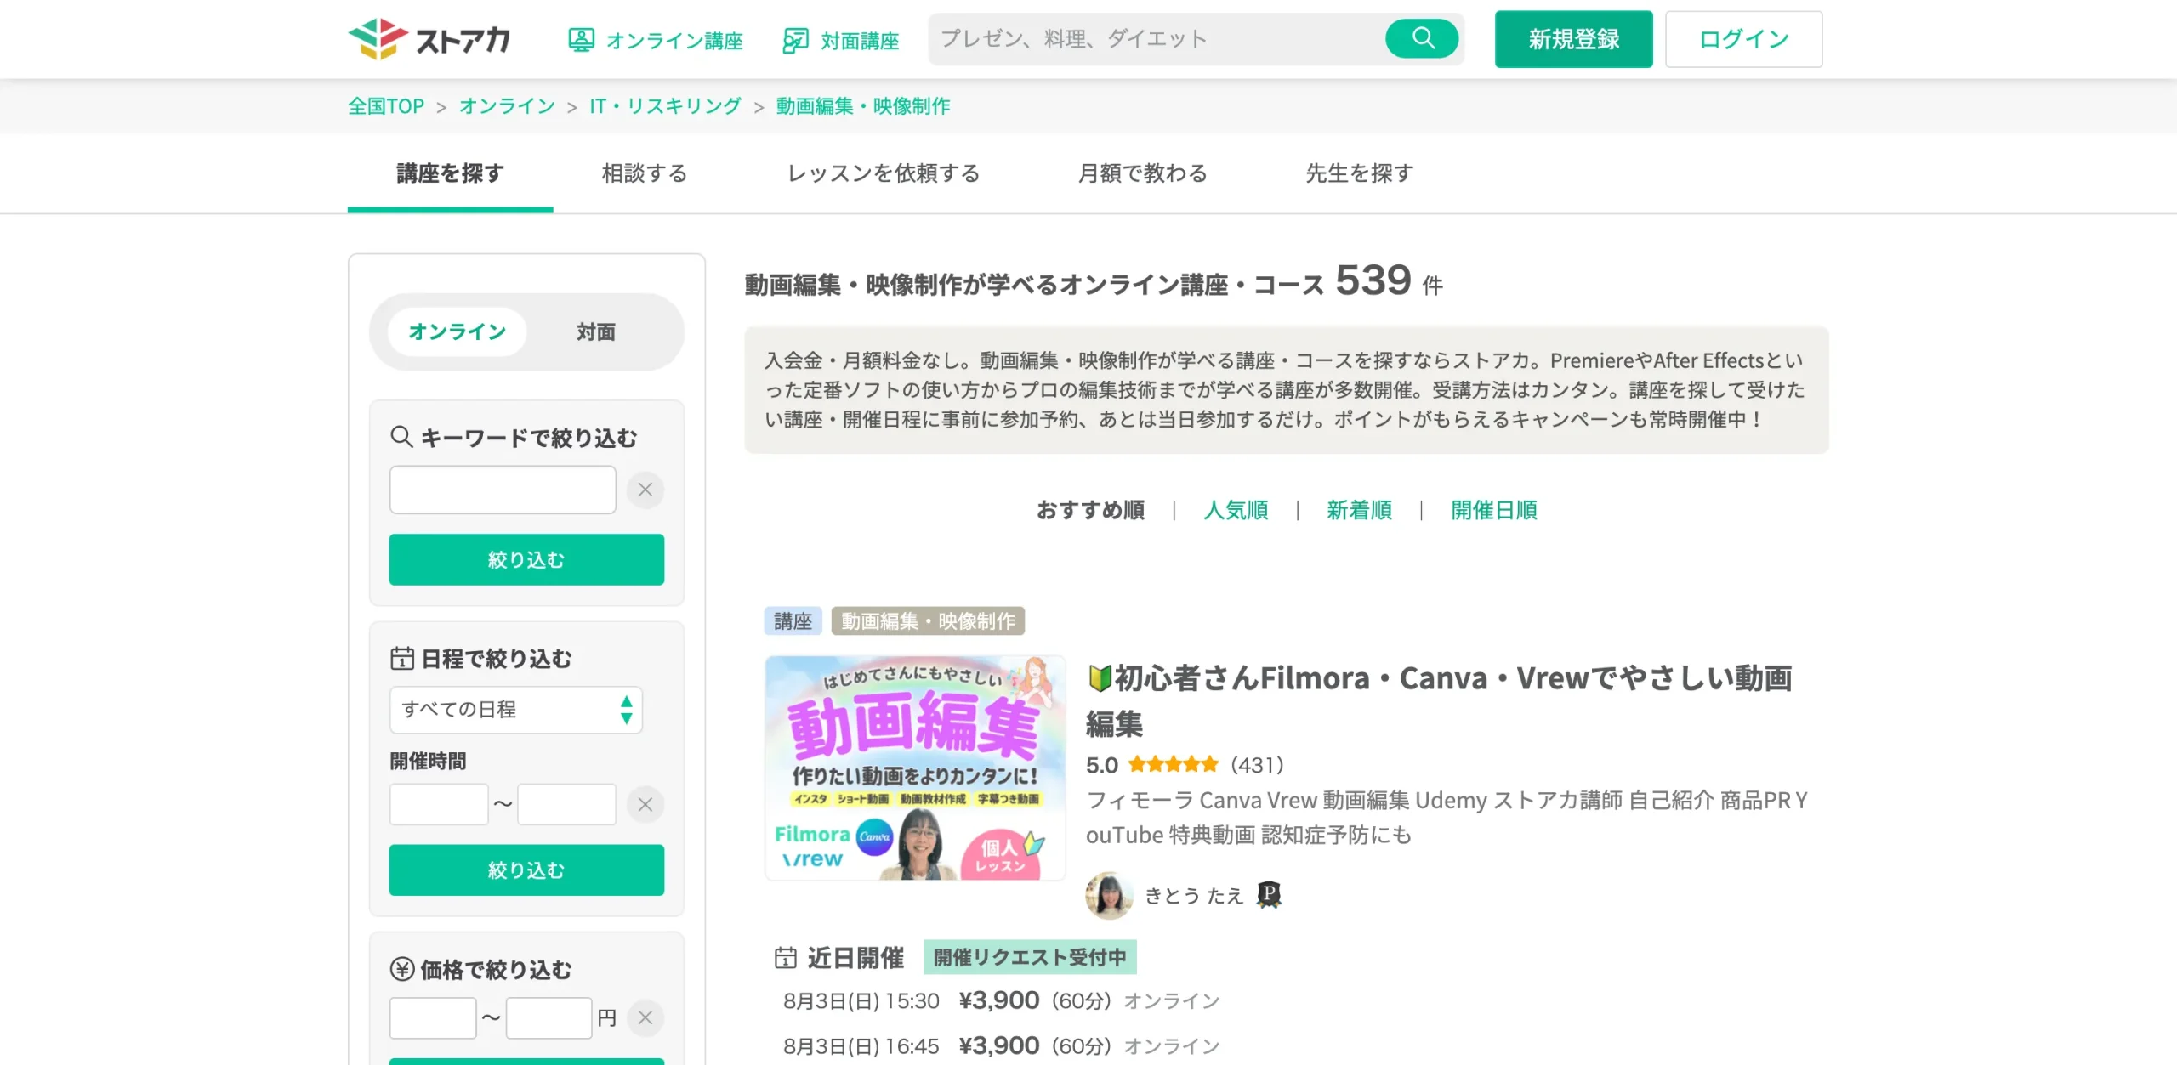Click the online course monitor icon
Viewport: 2177px width, 1065px height.
point(581,40)
